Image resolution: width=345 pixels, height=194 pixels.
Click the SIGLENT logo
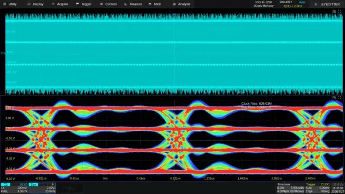(286, 2)
